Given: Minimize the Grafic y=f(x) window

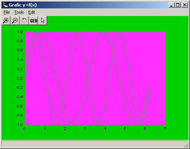Looking at the screenshot, I should coord(171,5).
